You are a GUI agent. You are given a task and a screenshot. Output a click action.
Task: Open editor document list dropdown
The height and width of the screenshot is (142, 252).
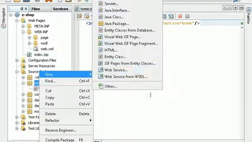[x=235, y=8]
